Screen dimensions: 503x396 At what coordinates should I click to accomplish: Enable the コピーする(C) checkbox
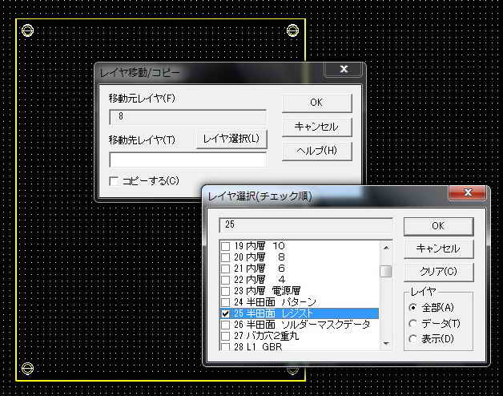pos(114,181)
